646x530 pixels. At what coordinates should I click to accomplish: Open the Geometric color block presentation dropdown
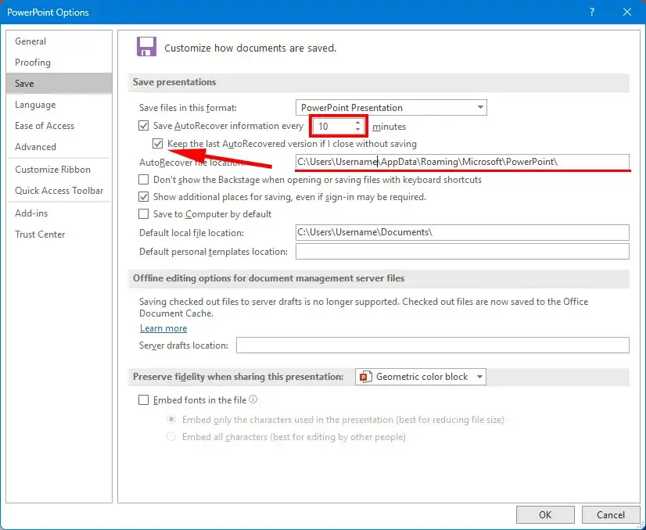pos(421,377)
